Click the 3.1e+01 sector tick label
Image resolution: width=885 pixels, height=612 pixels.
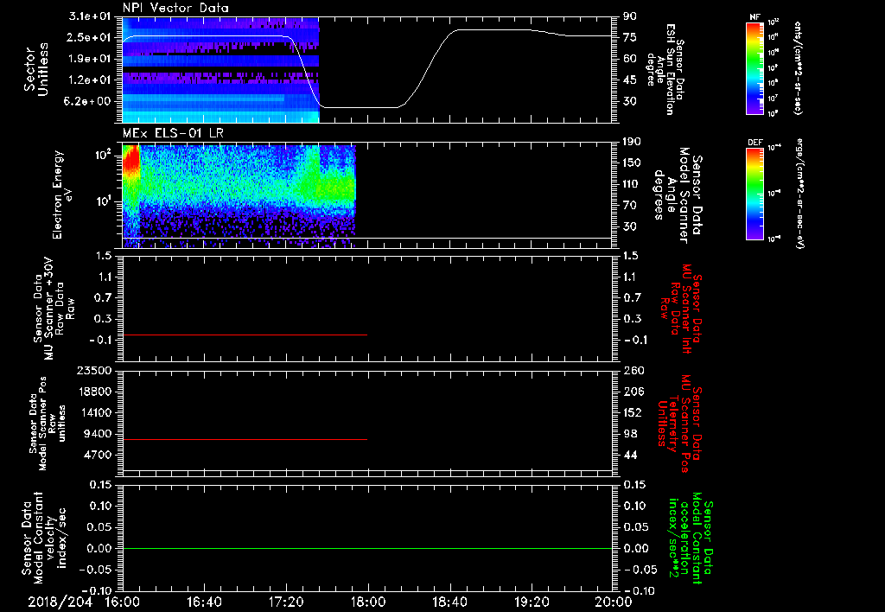click(91, 16)
